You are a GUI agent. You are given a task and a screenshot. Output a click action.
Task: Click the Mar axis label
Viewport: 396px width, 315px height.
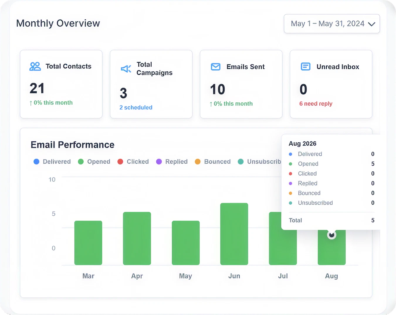(x=88, y=276)
